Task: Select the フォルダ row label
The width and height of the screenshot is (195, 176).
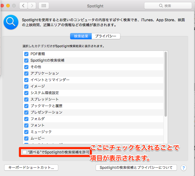Action: [x=38, y=119]
